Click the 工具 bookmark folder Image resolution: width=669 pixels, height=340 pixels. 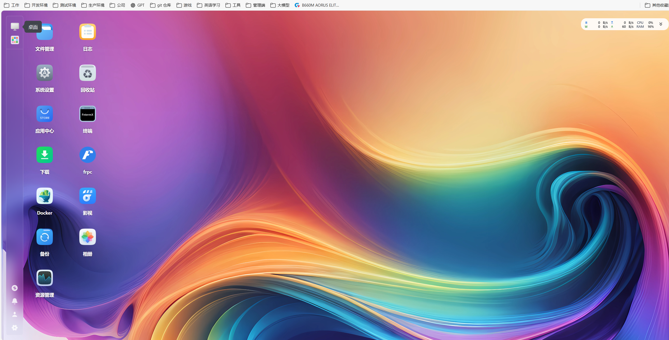coord(232,5)
